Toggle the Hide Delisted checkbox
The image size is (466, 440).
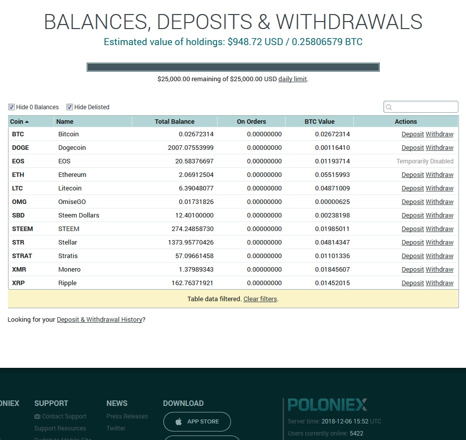(x=70, y=107)
